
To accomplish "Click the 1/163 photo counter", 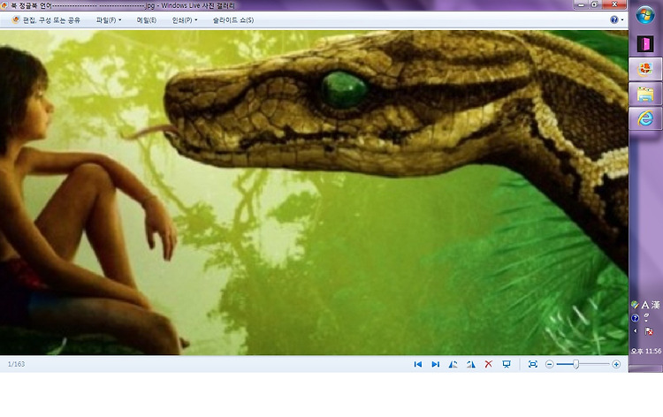I will 16,364.
